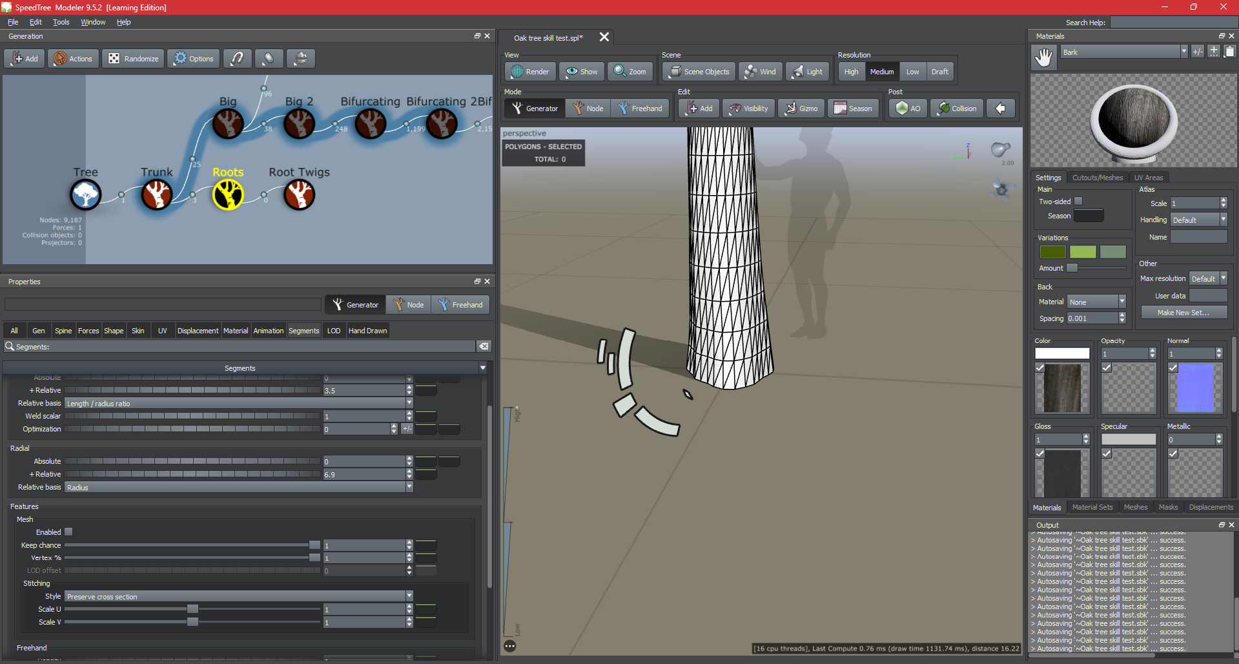Open the Scene Objects tool
1239x664 pixels.
pos(699,72)
